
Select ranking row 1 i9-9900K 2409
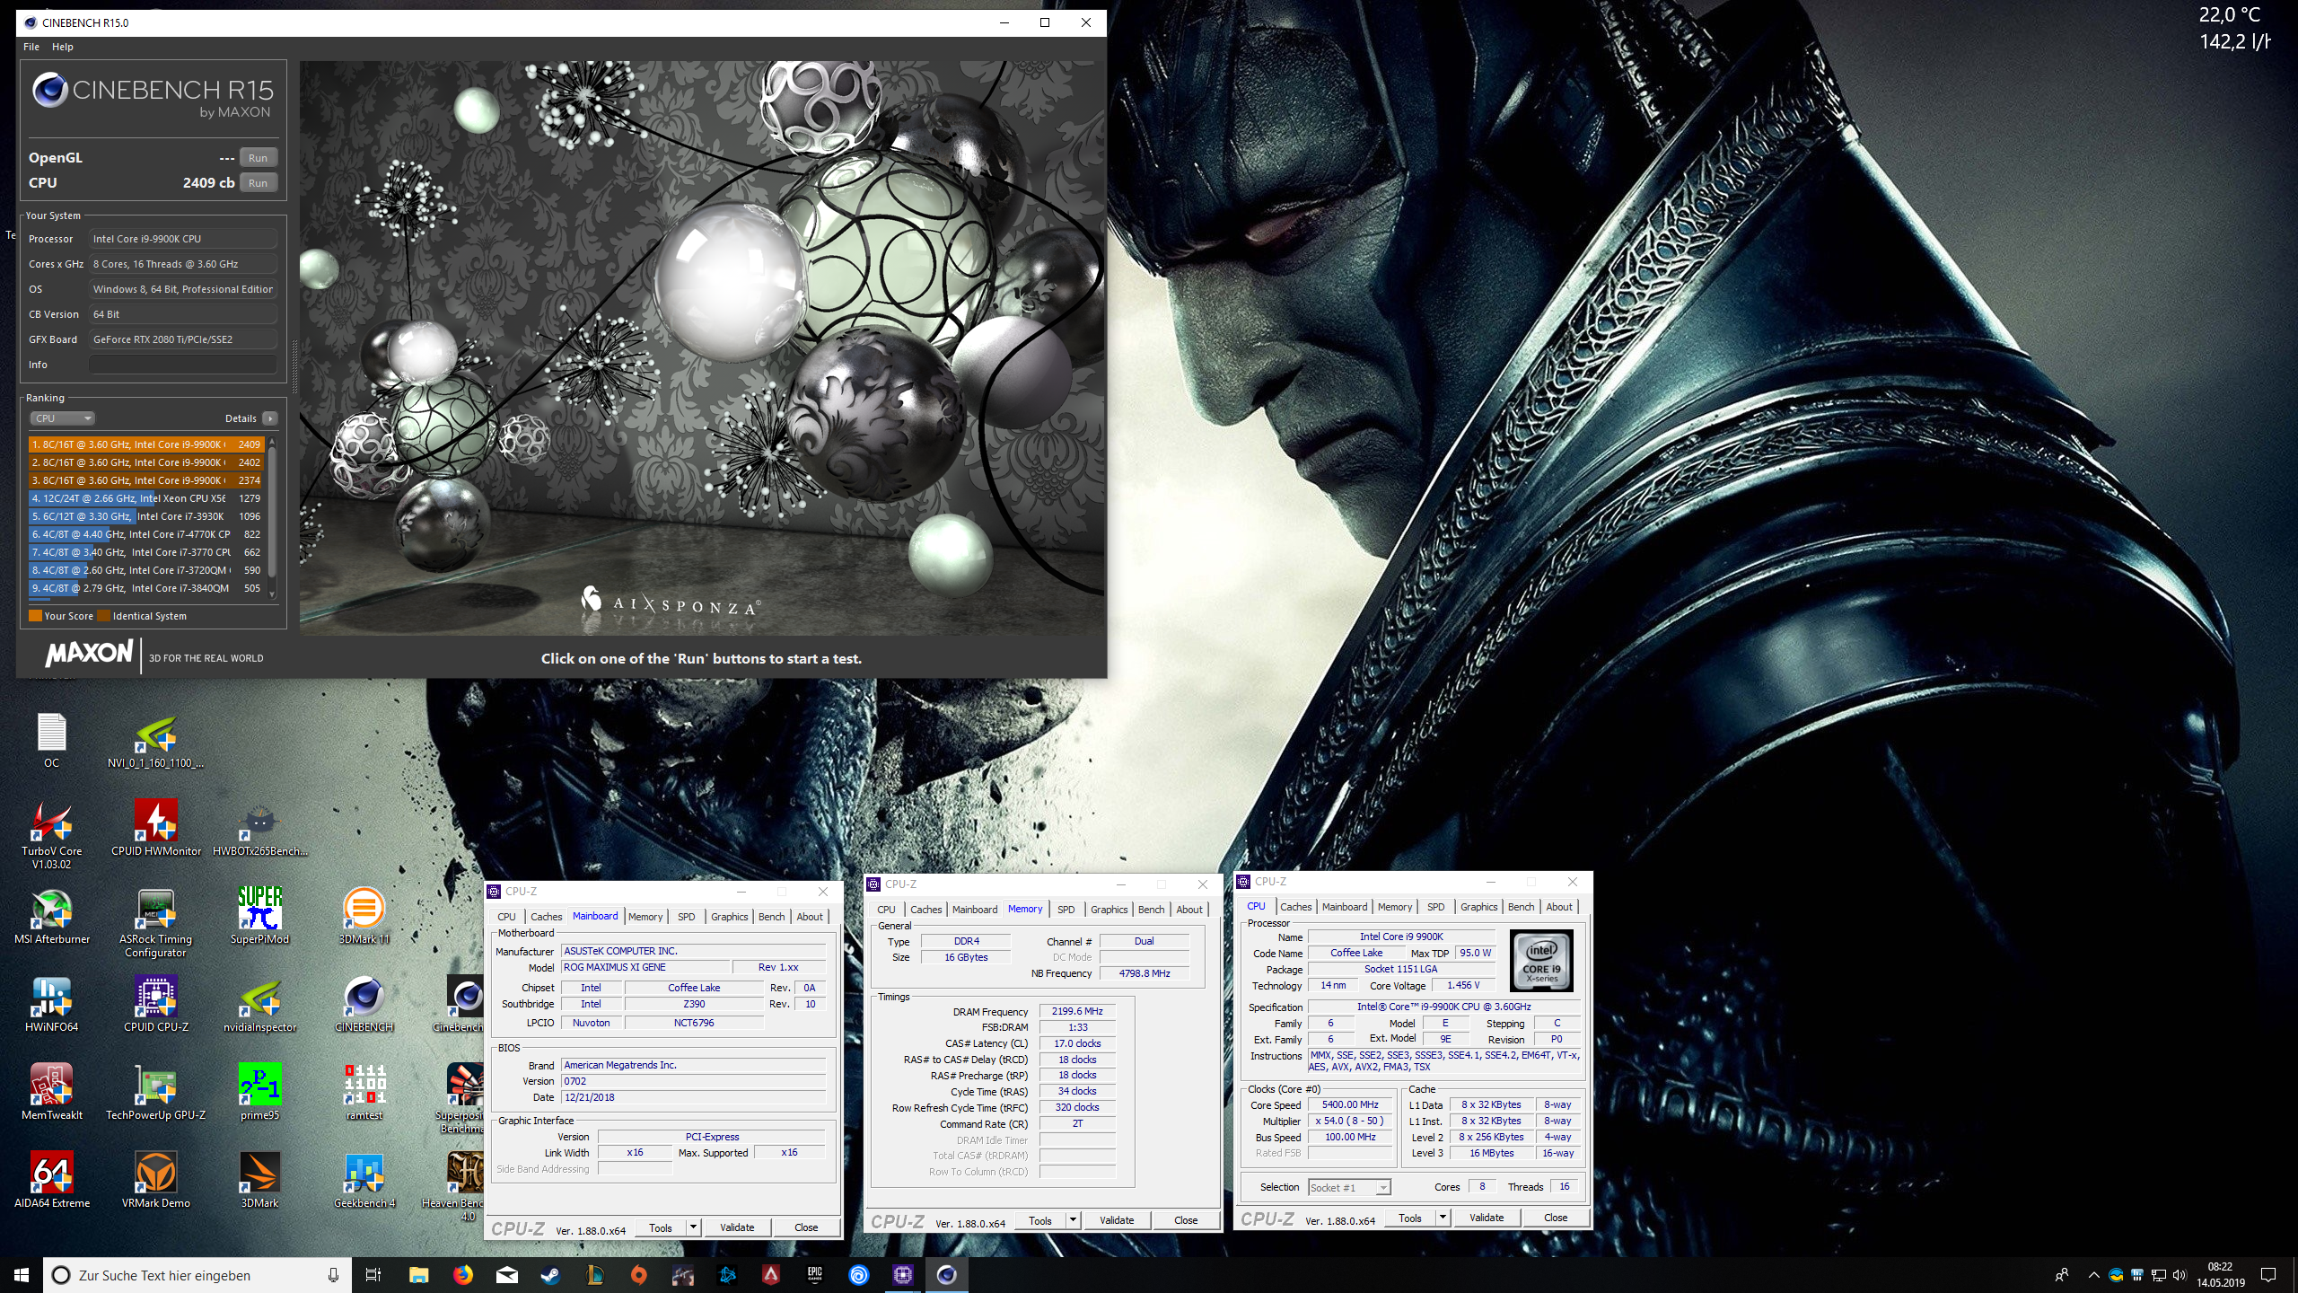(145, 444)
